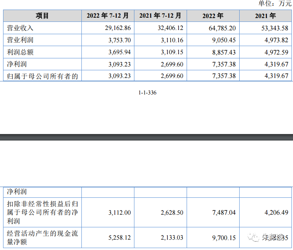Click the 2022年 full-year column header
This screenshot has width=293, height=250.
(x=213, y=16)
